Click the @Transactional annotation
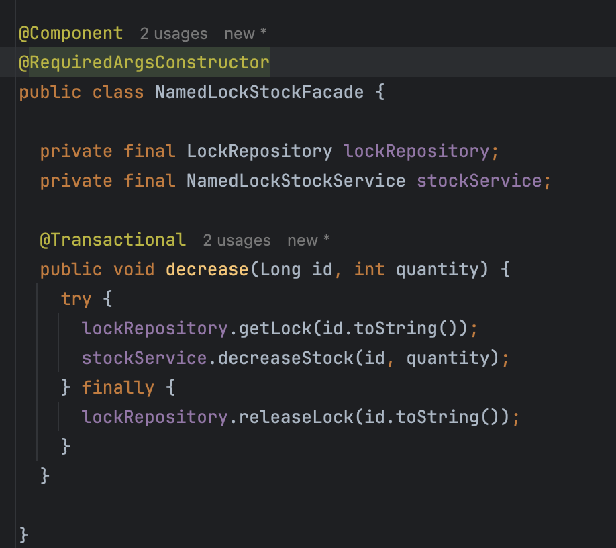This screenshot has height=548, width=616. (x=113, y=240)
